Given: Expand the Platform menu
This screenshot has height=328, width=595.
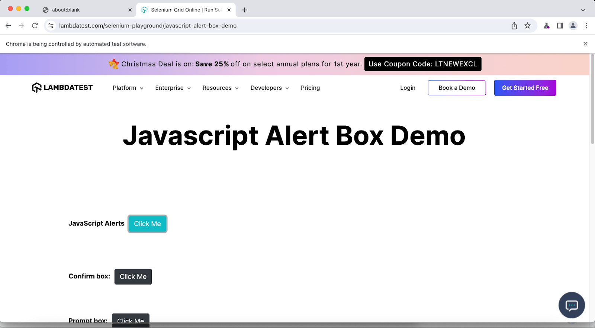Looking at the screenshot, I should 128,88.
